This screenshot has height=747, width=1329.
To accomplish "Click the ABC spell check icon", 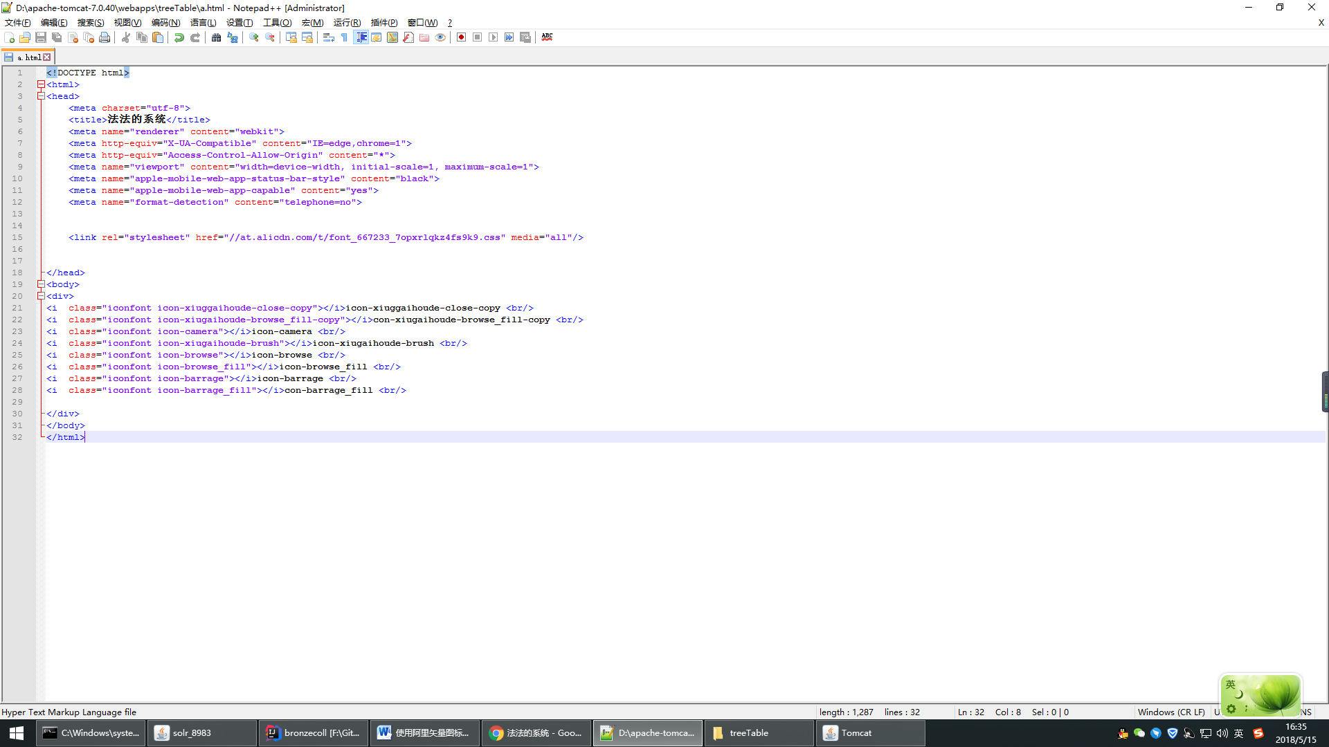I will pyautogui.click(x=547, y=37).
